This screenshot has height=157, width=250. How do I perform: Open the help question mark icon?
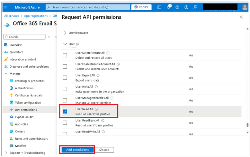coord(186,7)
